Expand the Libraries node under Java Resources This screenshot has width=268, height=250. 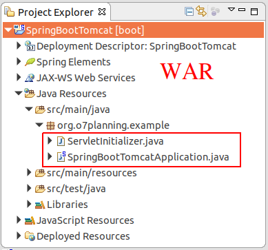pos(29,204)
